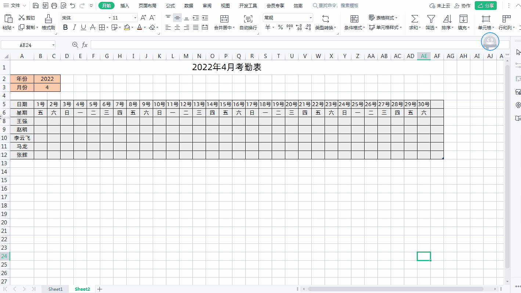Click the vertical scrollbar
Viewport: 521px width, 293px height.
click(507, 166)
